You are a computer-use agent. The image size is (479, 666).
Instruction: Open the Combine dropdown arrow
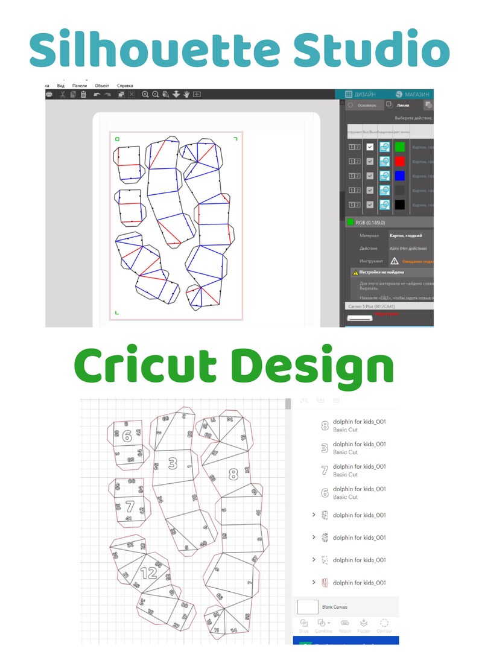click(x=329, y=623)
